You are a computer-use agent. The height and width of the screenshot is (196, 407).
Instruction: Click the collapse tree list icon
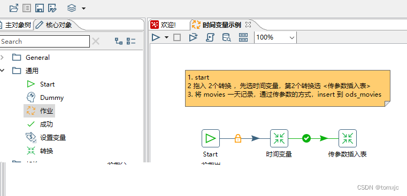tap(131, 41)
